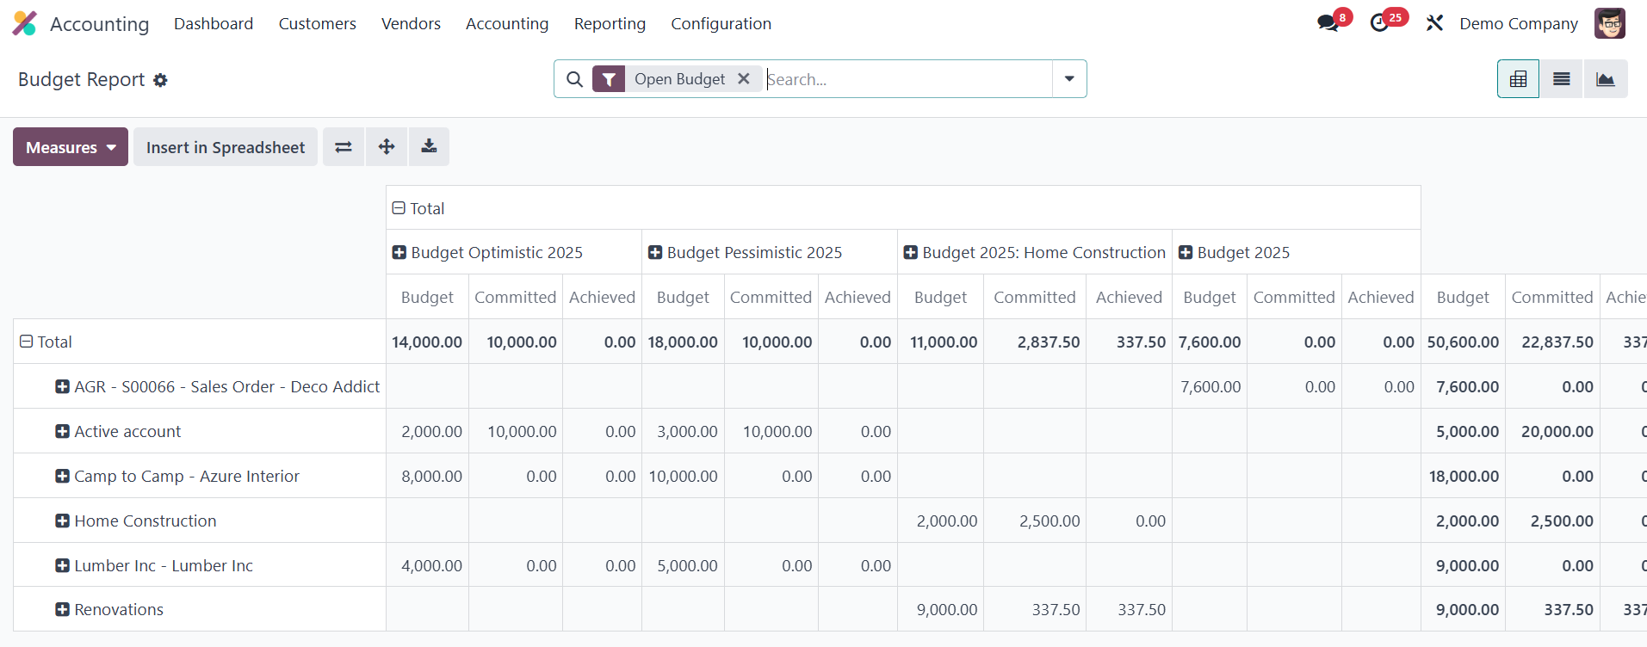
Task: Switch to the graph view
Action: (1605, 79)
